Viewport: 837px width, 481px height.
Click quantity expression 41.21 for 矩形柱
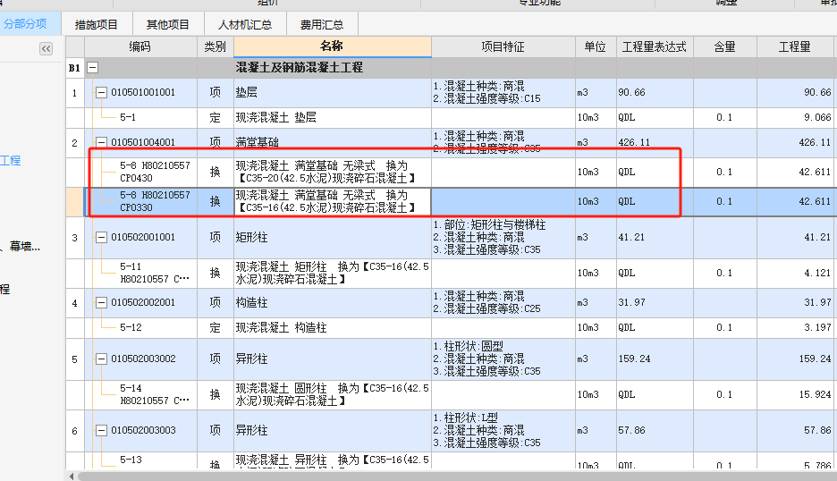pos(655,237)
